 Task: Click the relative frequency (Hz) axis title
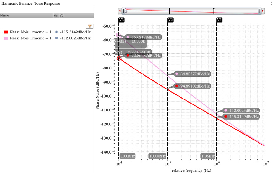coord(191,170)
